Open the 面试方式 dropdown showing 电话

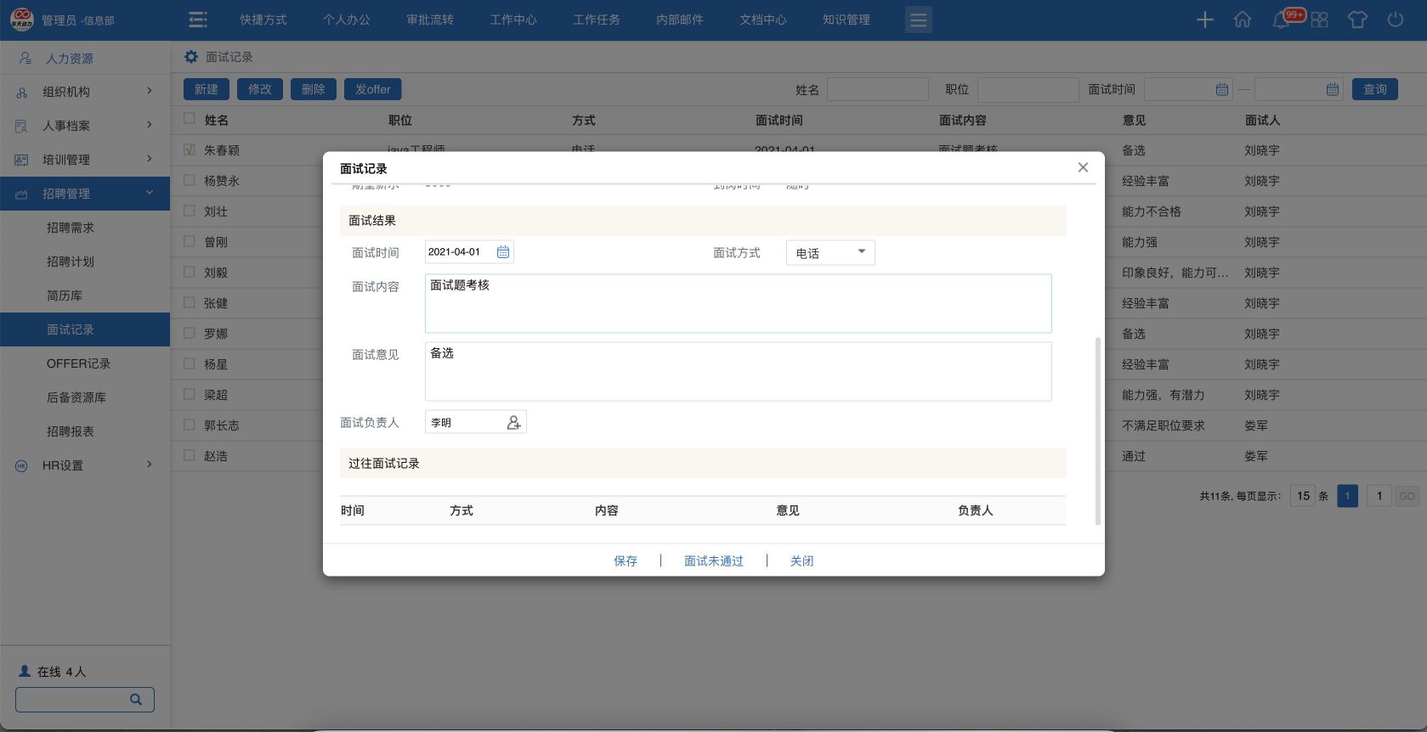[830, 252]
